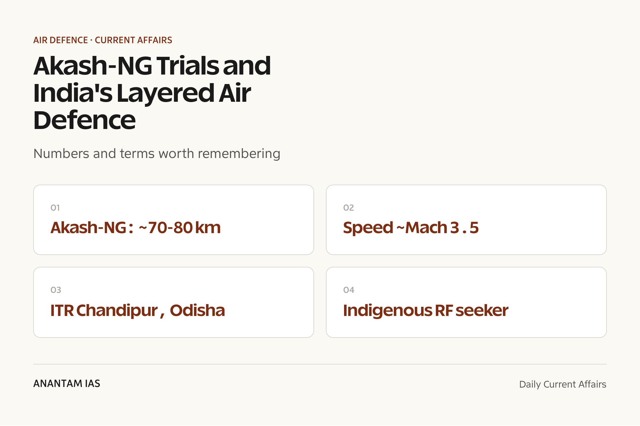
Task: Open the Akash-NG: ~70-80 km card
Action: [x=174, y=220]
